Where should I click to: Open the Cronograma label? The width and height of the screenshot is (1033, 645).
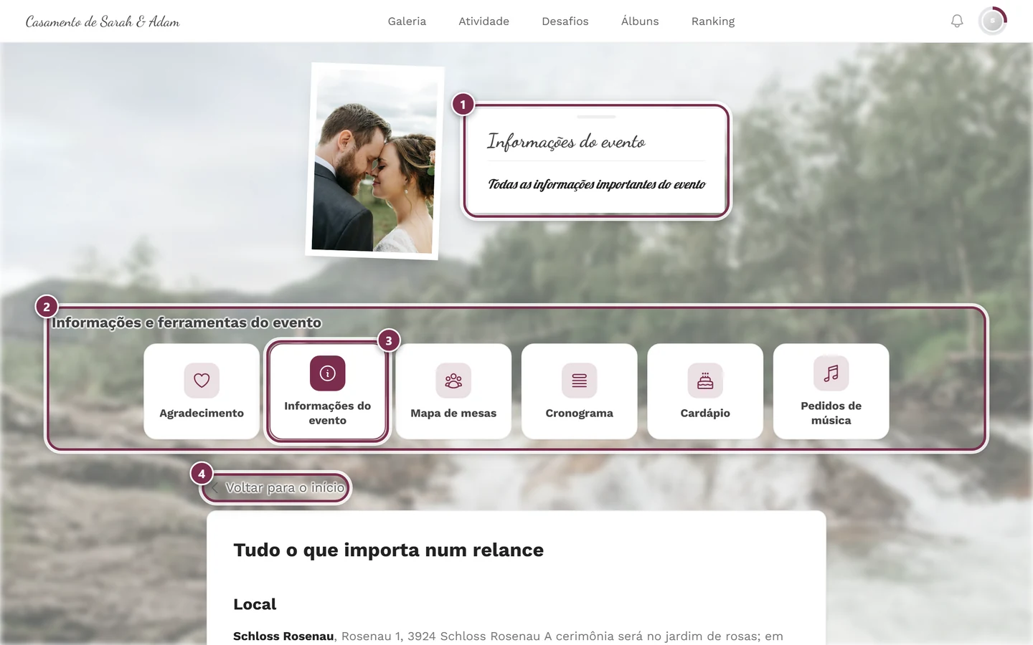coord(580,414)
